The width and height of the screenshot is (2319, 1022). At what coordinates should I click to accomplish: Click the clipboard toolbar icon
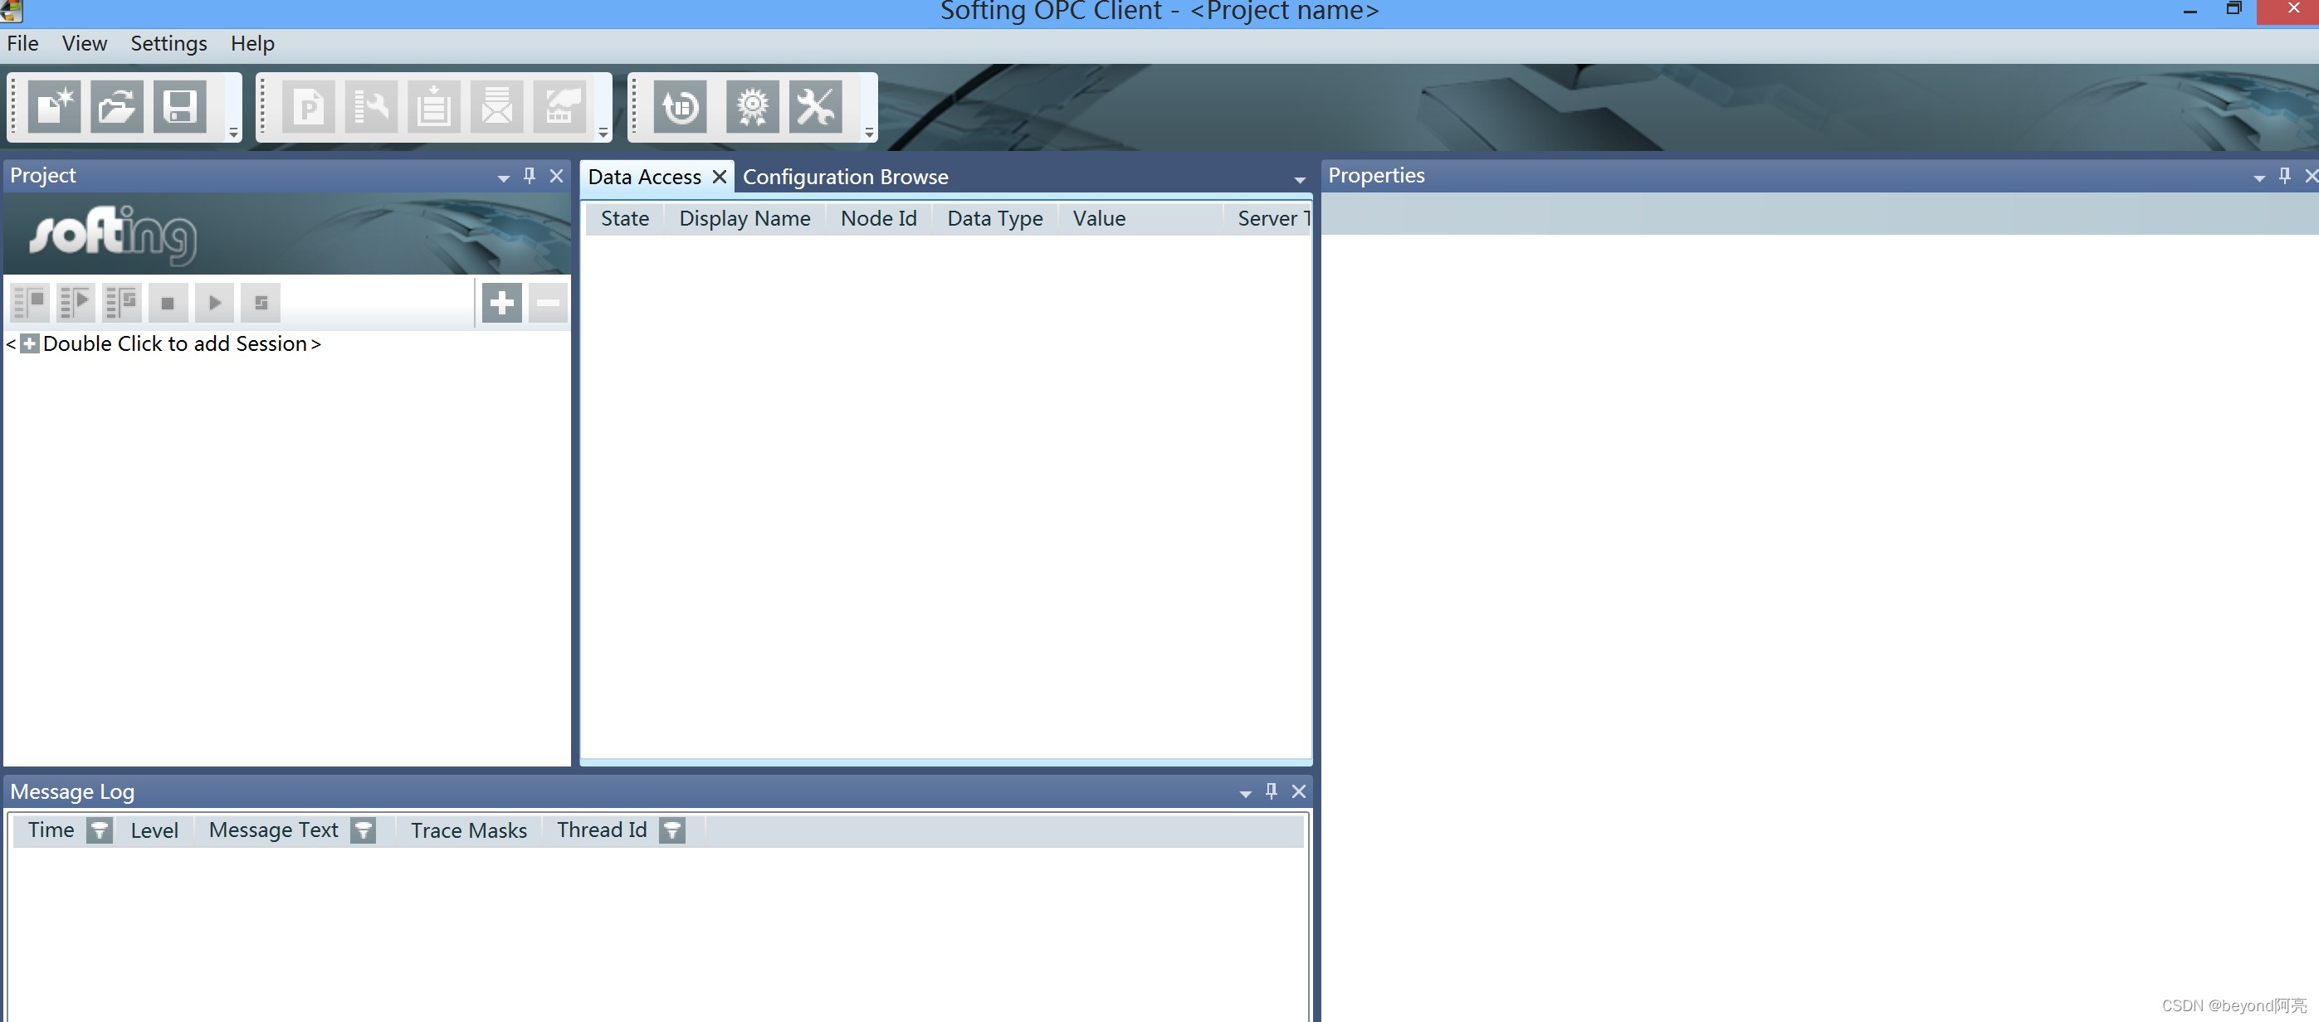click(x=434, y=107)
